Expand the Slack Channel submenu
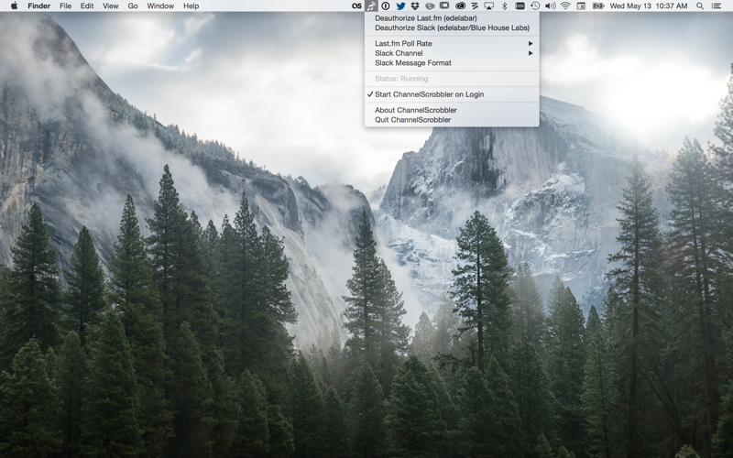The height and width of the screenshot is (458, 733). coord(452,53)
